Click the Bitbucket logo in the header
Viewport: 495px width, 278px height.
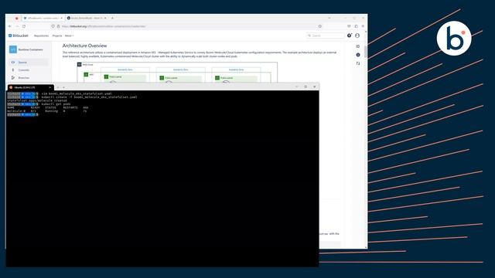pos(19,36)
